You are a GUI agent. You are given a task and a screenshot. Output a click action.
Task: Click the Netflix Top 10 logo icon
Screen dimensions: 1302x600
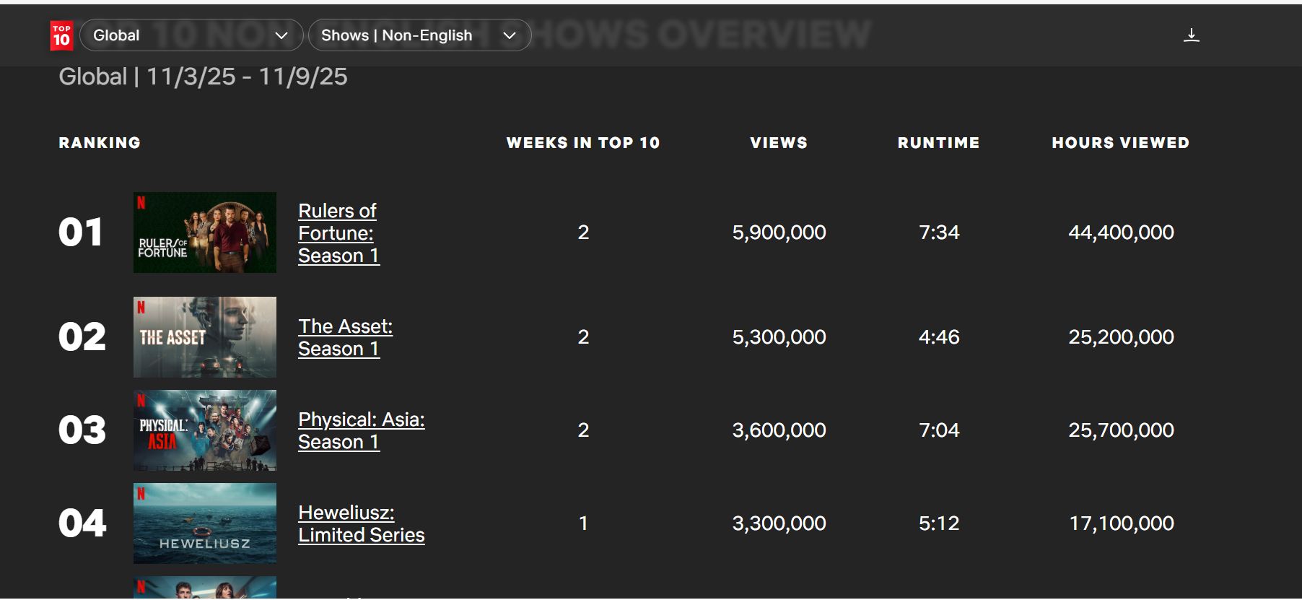tap(61, 35)
